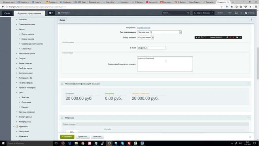This screenshot has height=146, width=259.
Task: Click into the e-mail input field
Action: coord(151,48)
